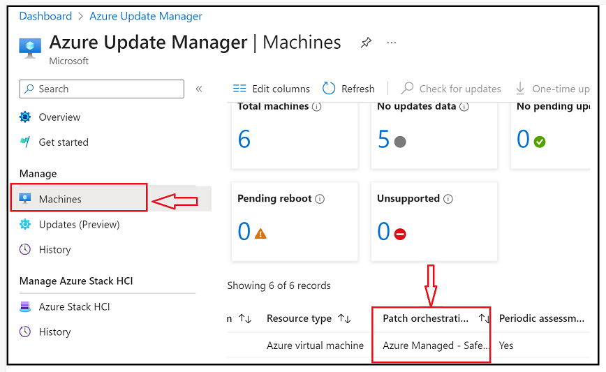Viewport: 606px width, 372px height.
Task: Click the Resource type column header
Action: [299, 318]
